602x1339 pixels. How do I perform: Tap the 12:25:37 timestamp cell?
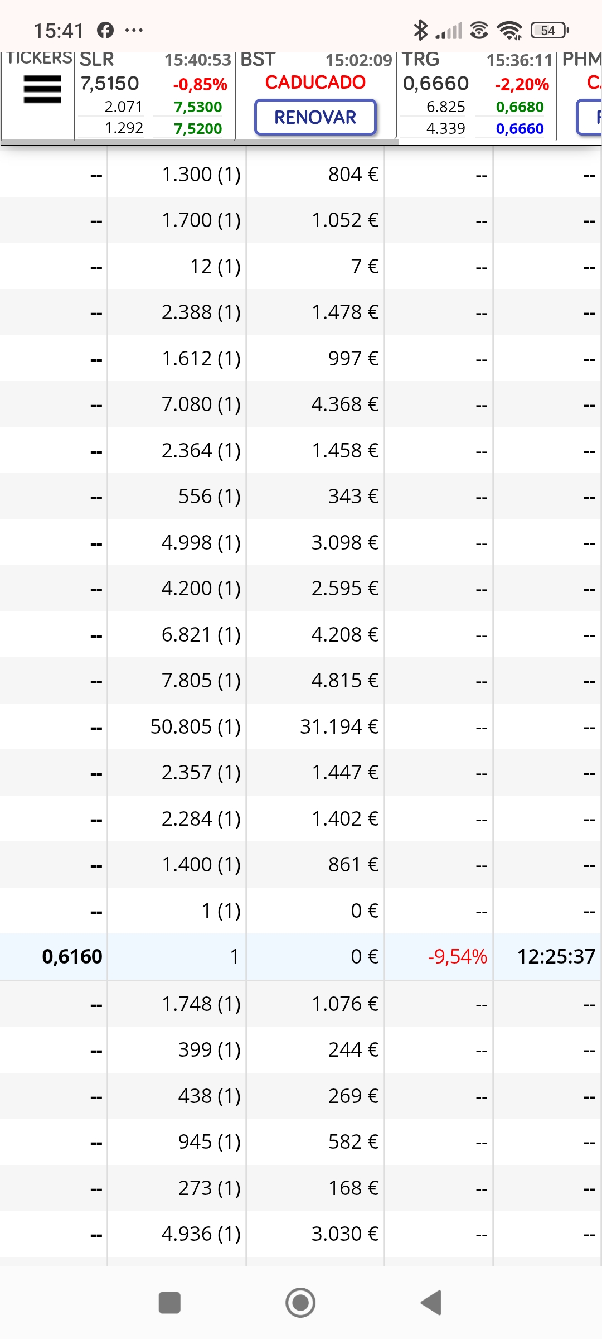tap(556, 956)
